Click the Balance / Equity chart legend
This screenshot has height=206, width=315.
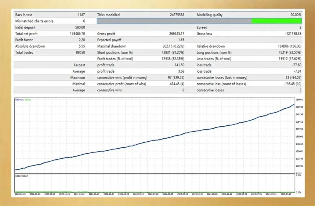coord(23,100)
